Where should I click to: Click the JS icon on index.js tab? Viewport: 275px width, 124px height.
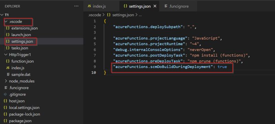(89, 6)
